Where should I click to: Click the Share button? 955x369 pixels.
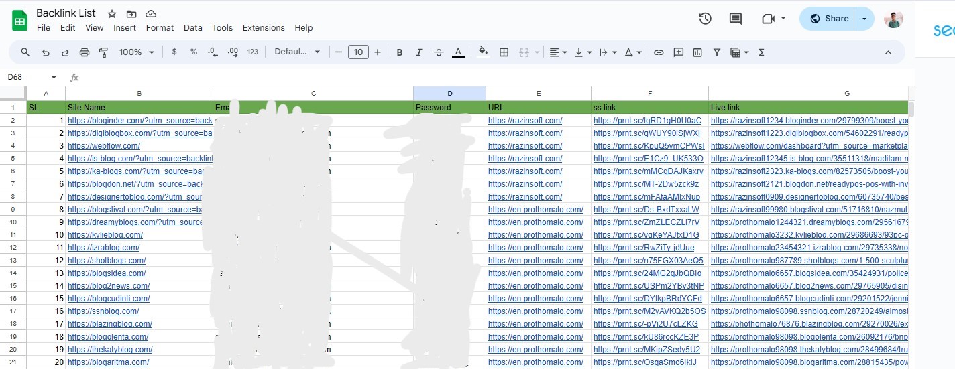coord(829,19)
